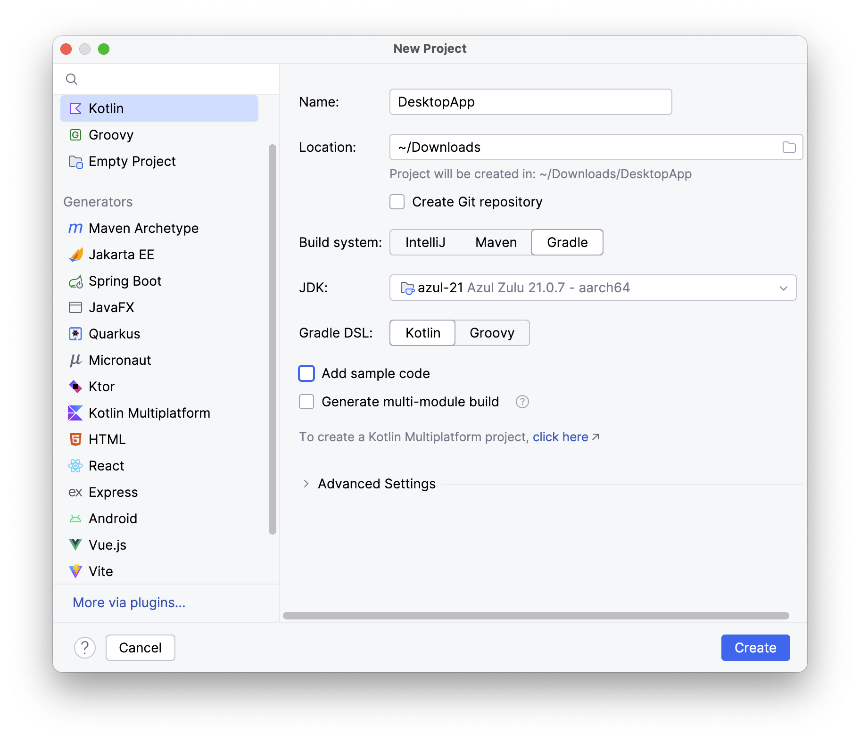Click the JDK folder icon in dropdown
This screenshot has height=742, width=860.
tap(407, 288)
